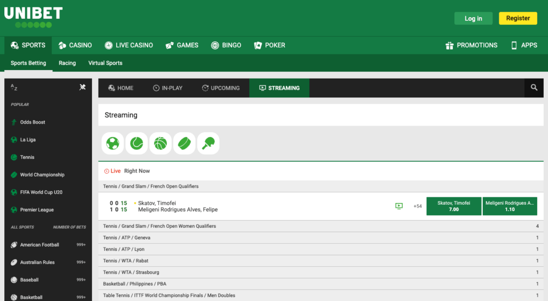
Task: Open World Championship in sidebar
Action: tap(42, 175)
